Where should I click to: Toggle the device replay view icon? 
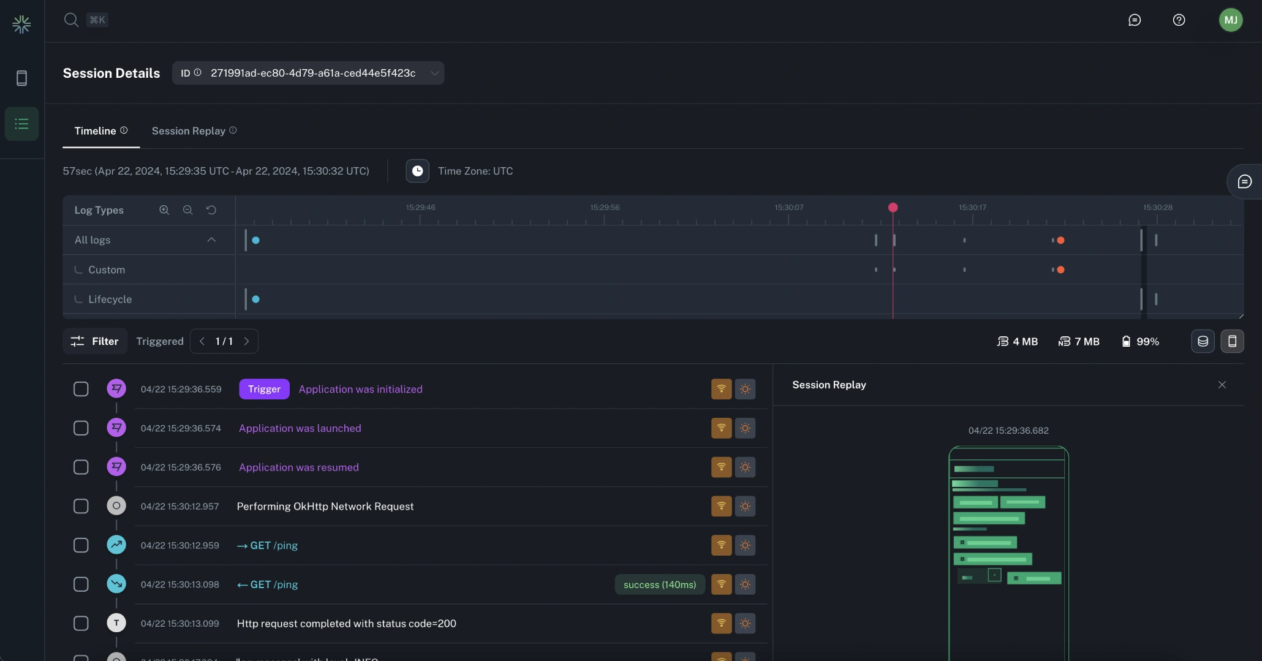(x=1233, y=341)
